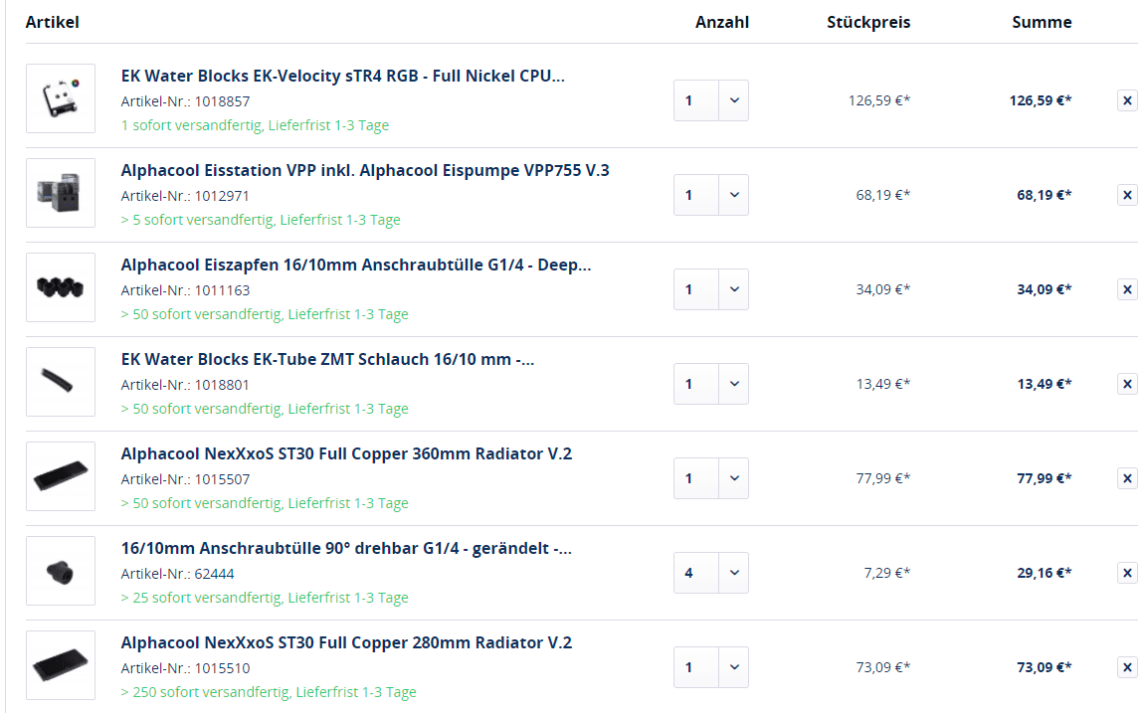Image resolution: width=1147 pixels, height=713 pixels.
Task: Remove 90° drehbar Anschraubtülle from cart
Action: pos(1127,573)
